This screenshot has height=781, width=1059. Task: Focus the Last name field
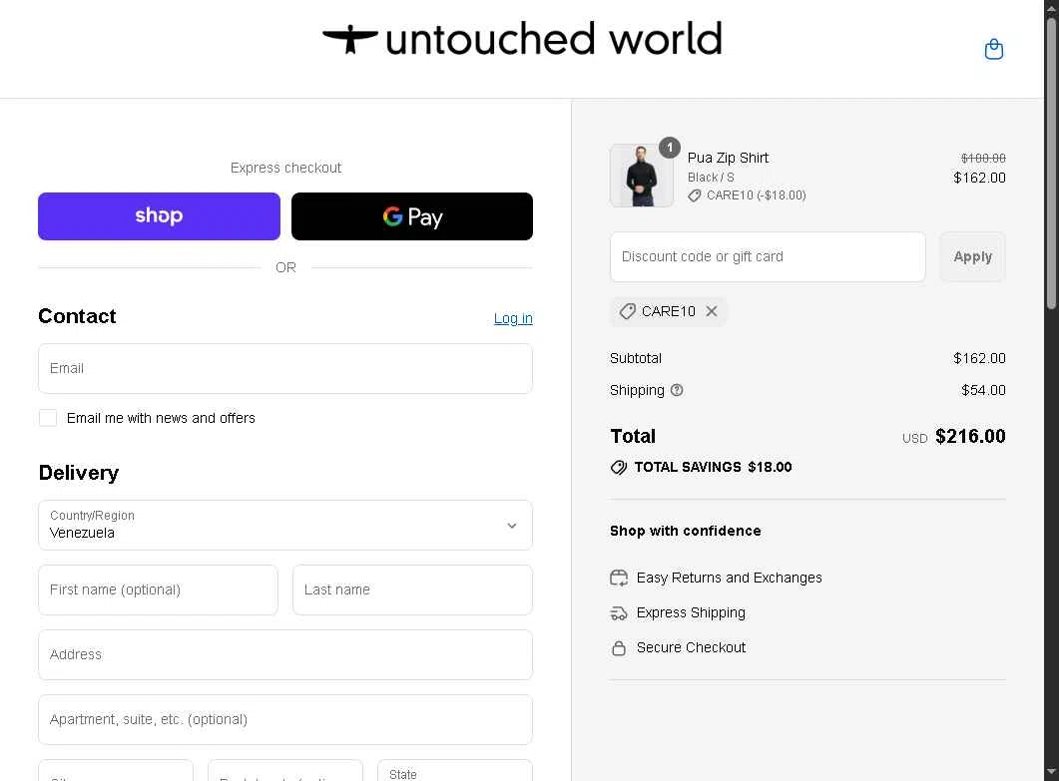pyautogui.click(x=412, y=589)
